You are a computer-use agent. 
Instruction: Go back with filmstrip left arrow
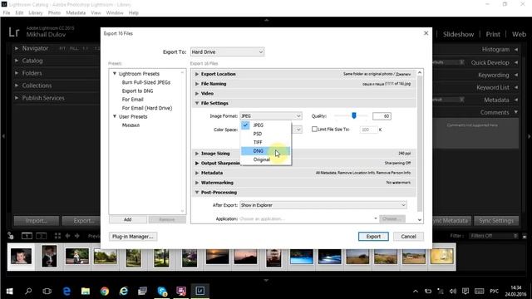[x=67, y=236]
